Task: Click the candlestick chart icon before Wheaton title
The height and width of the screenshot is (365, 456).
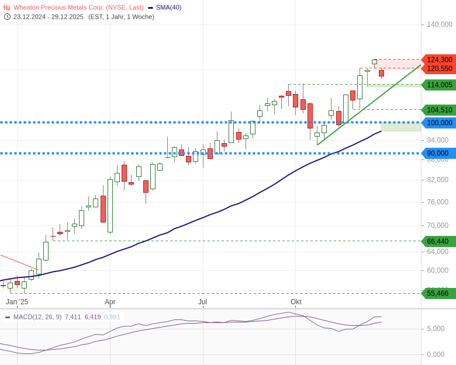Action: tap(7, 8)
